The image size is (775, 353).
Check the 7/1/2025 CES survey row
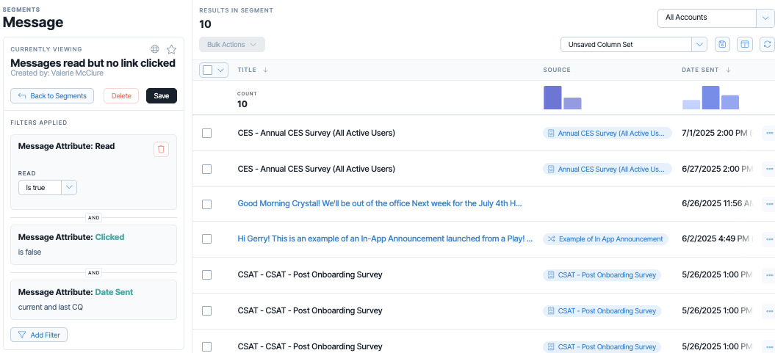point(207,134)
